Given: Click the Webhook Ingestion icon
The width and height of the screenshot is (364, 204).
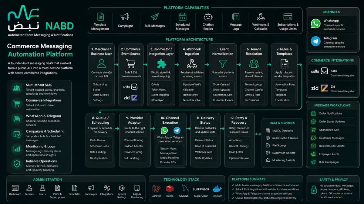Looking at the screenshot, I should pyautogui.click(x=192, y=64).
